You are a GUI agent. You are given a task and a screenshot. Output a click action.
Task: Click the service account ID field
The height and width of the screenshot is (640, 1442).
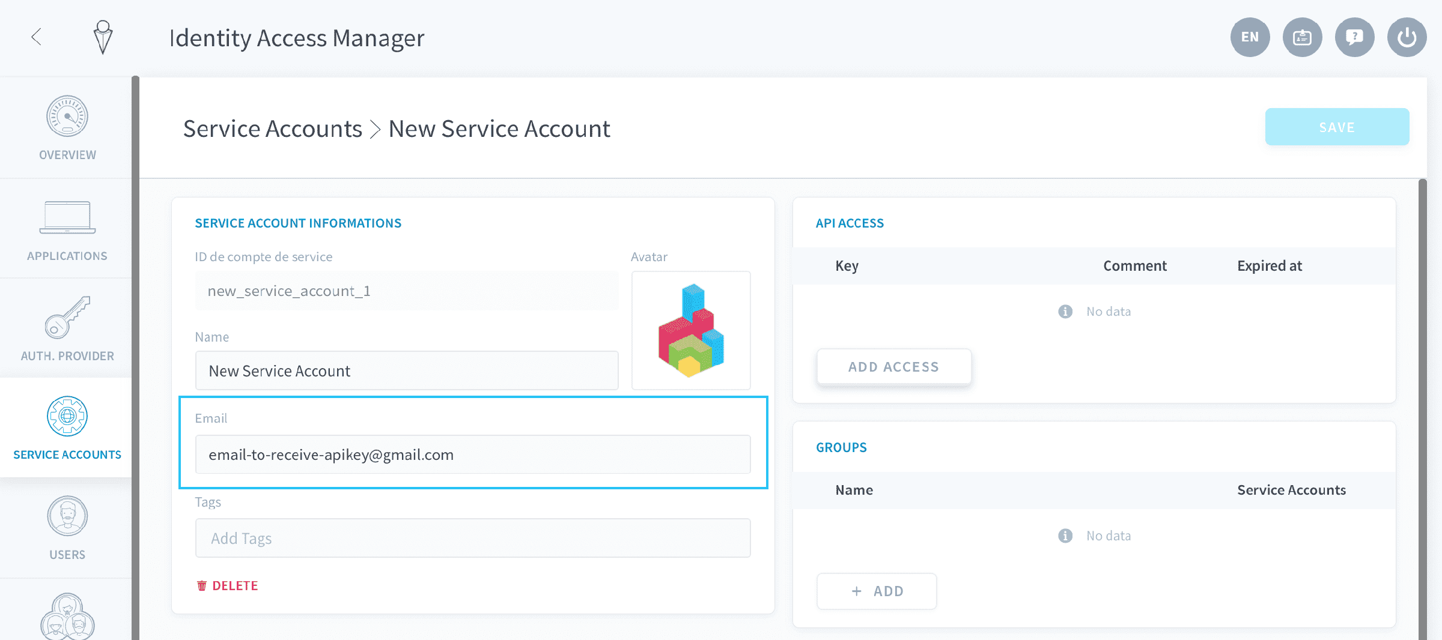point(407,291)
